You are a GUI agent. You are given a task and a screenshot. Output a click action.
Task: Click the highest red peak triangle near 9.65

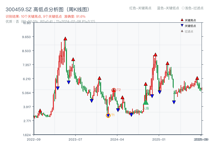(65, 38)
